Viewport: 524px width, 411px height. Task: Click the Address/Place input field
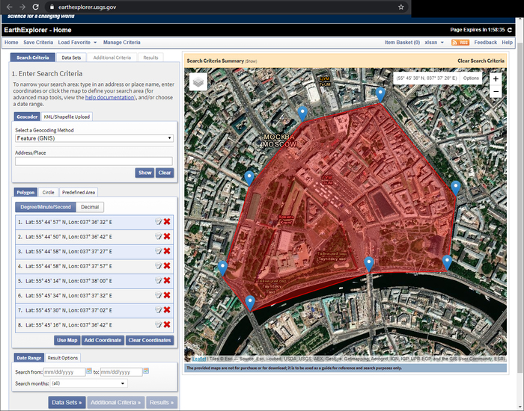point(94,161)
